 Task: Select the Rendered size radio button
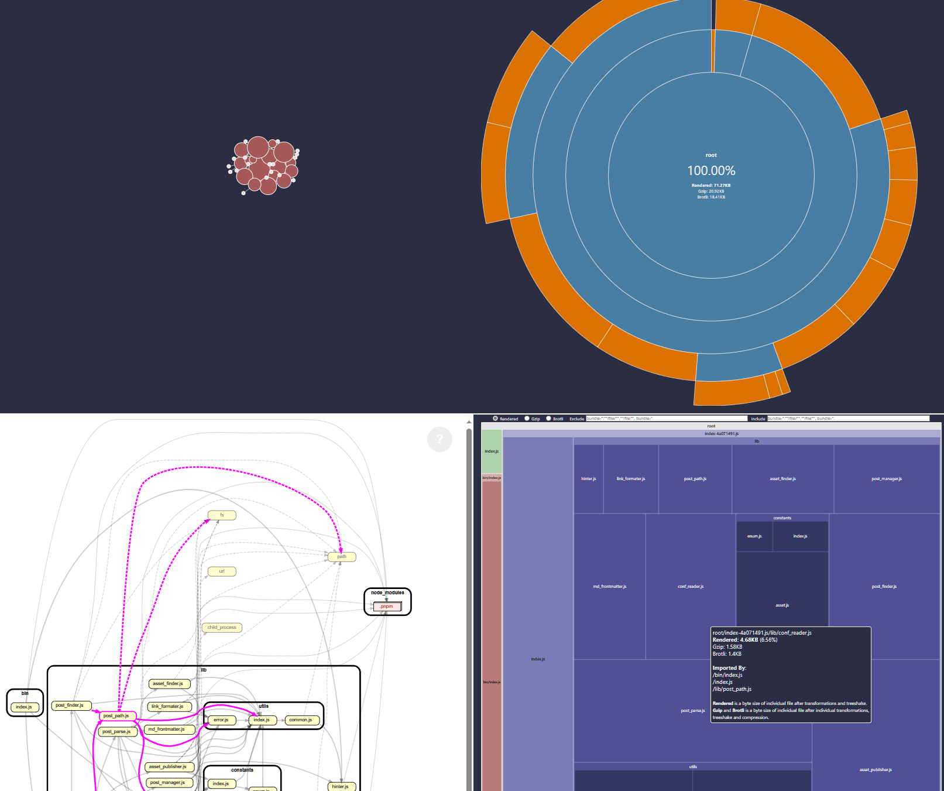(x=495, y=419)
